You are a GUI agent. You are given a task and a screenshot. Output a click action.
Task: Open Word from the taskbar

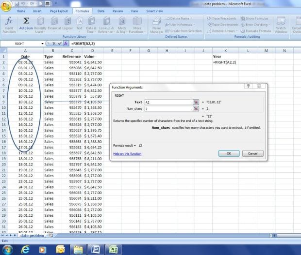pyautogui.click(x=96, y=250)
